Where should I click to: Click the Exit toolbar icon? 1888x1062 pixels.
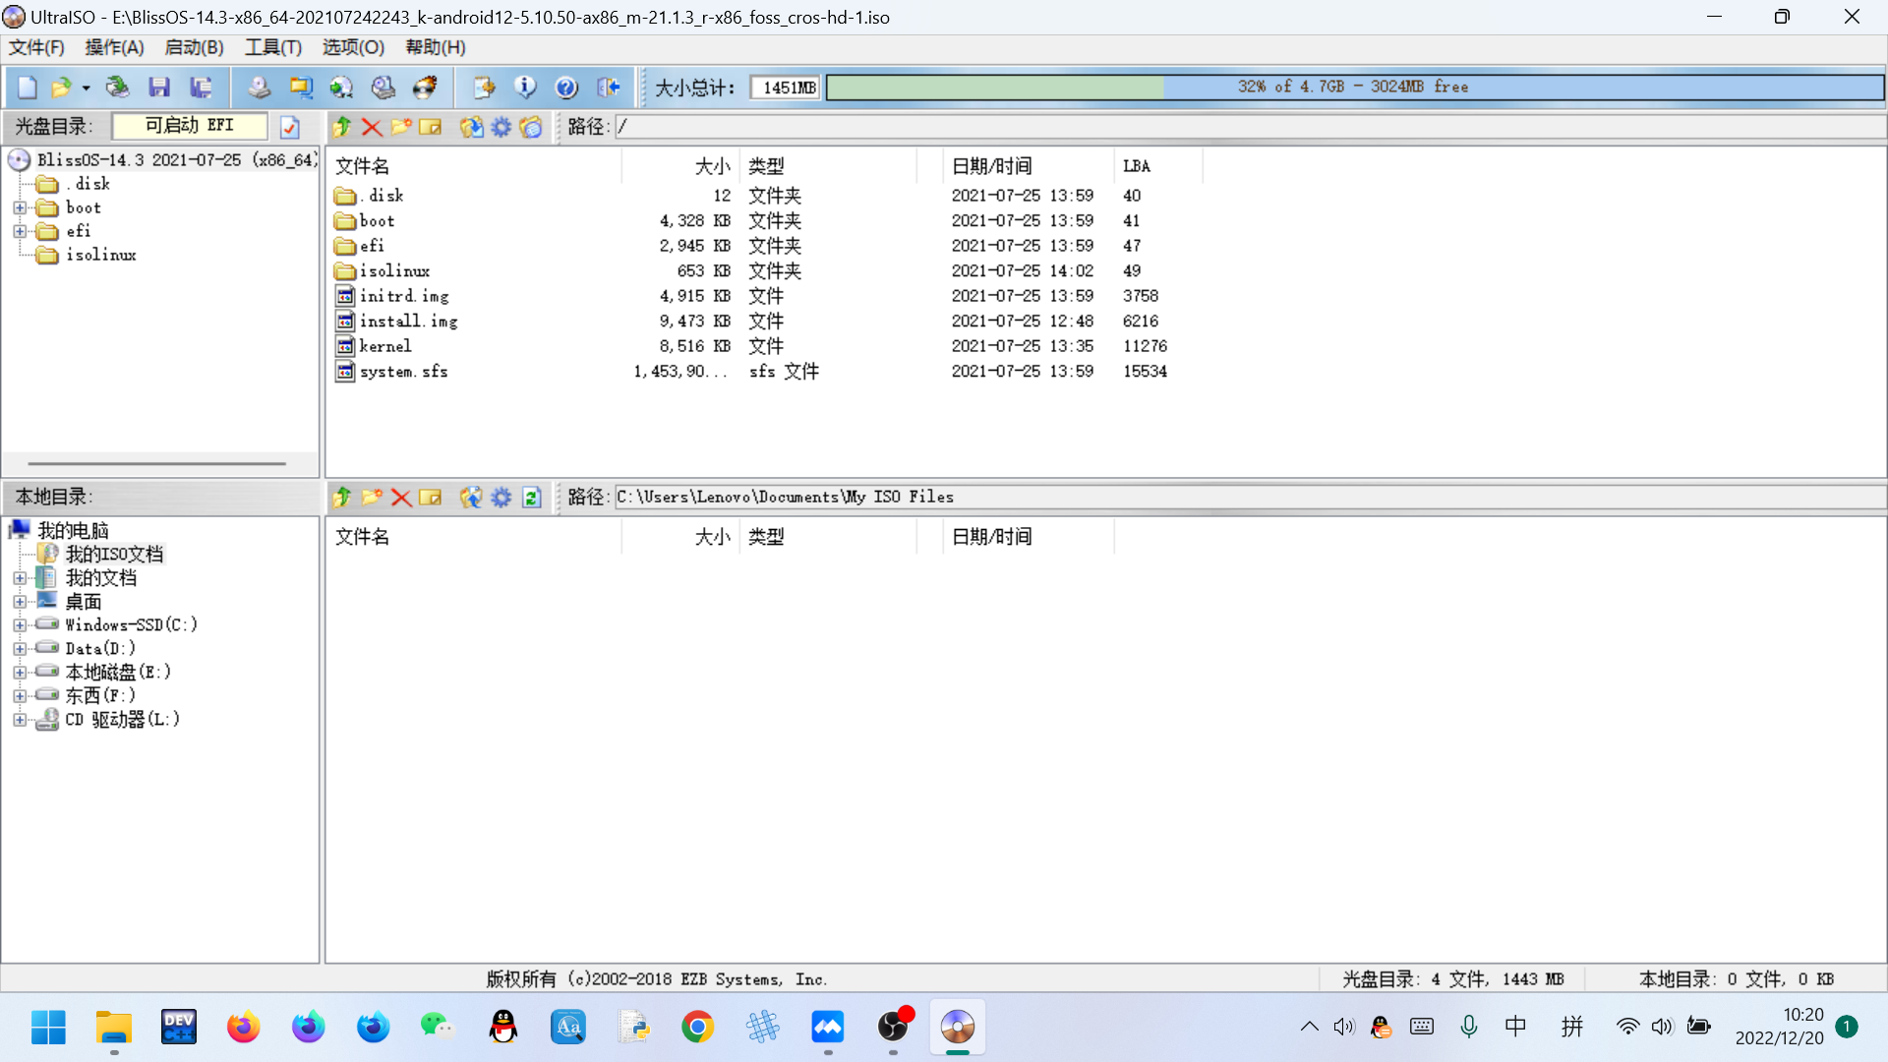pos(609,88)
